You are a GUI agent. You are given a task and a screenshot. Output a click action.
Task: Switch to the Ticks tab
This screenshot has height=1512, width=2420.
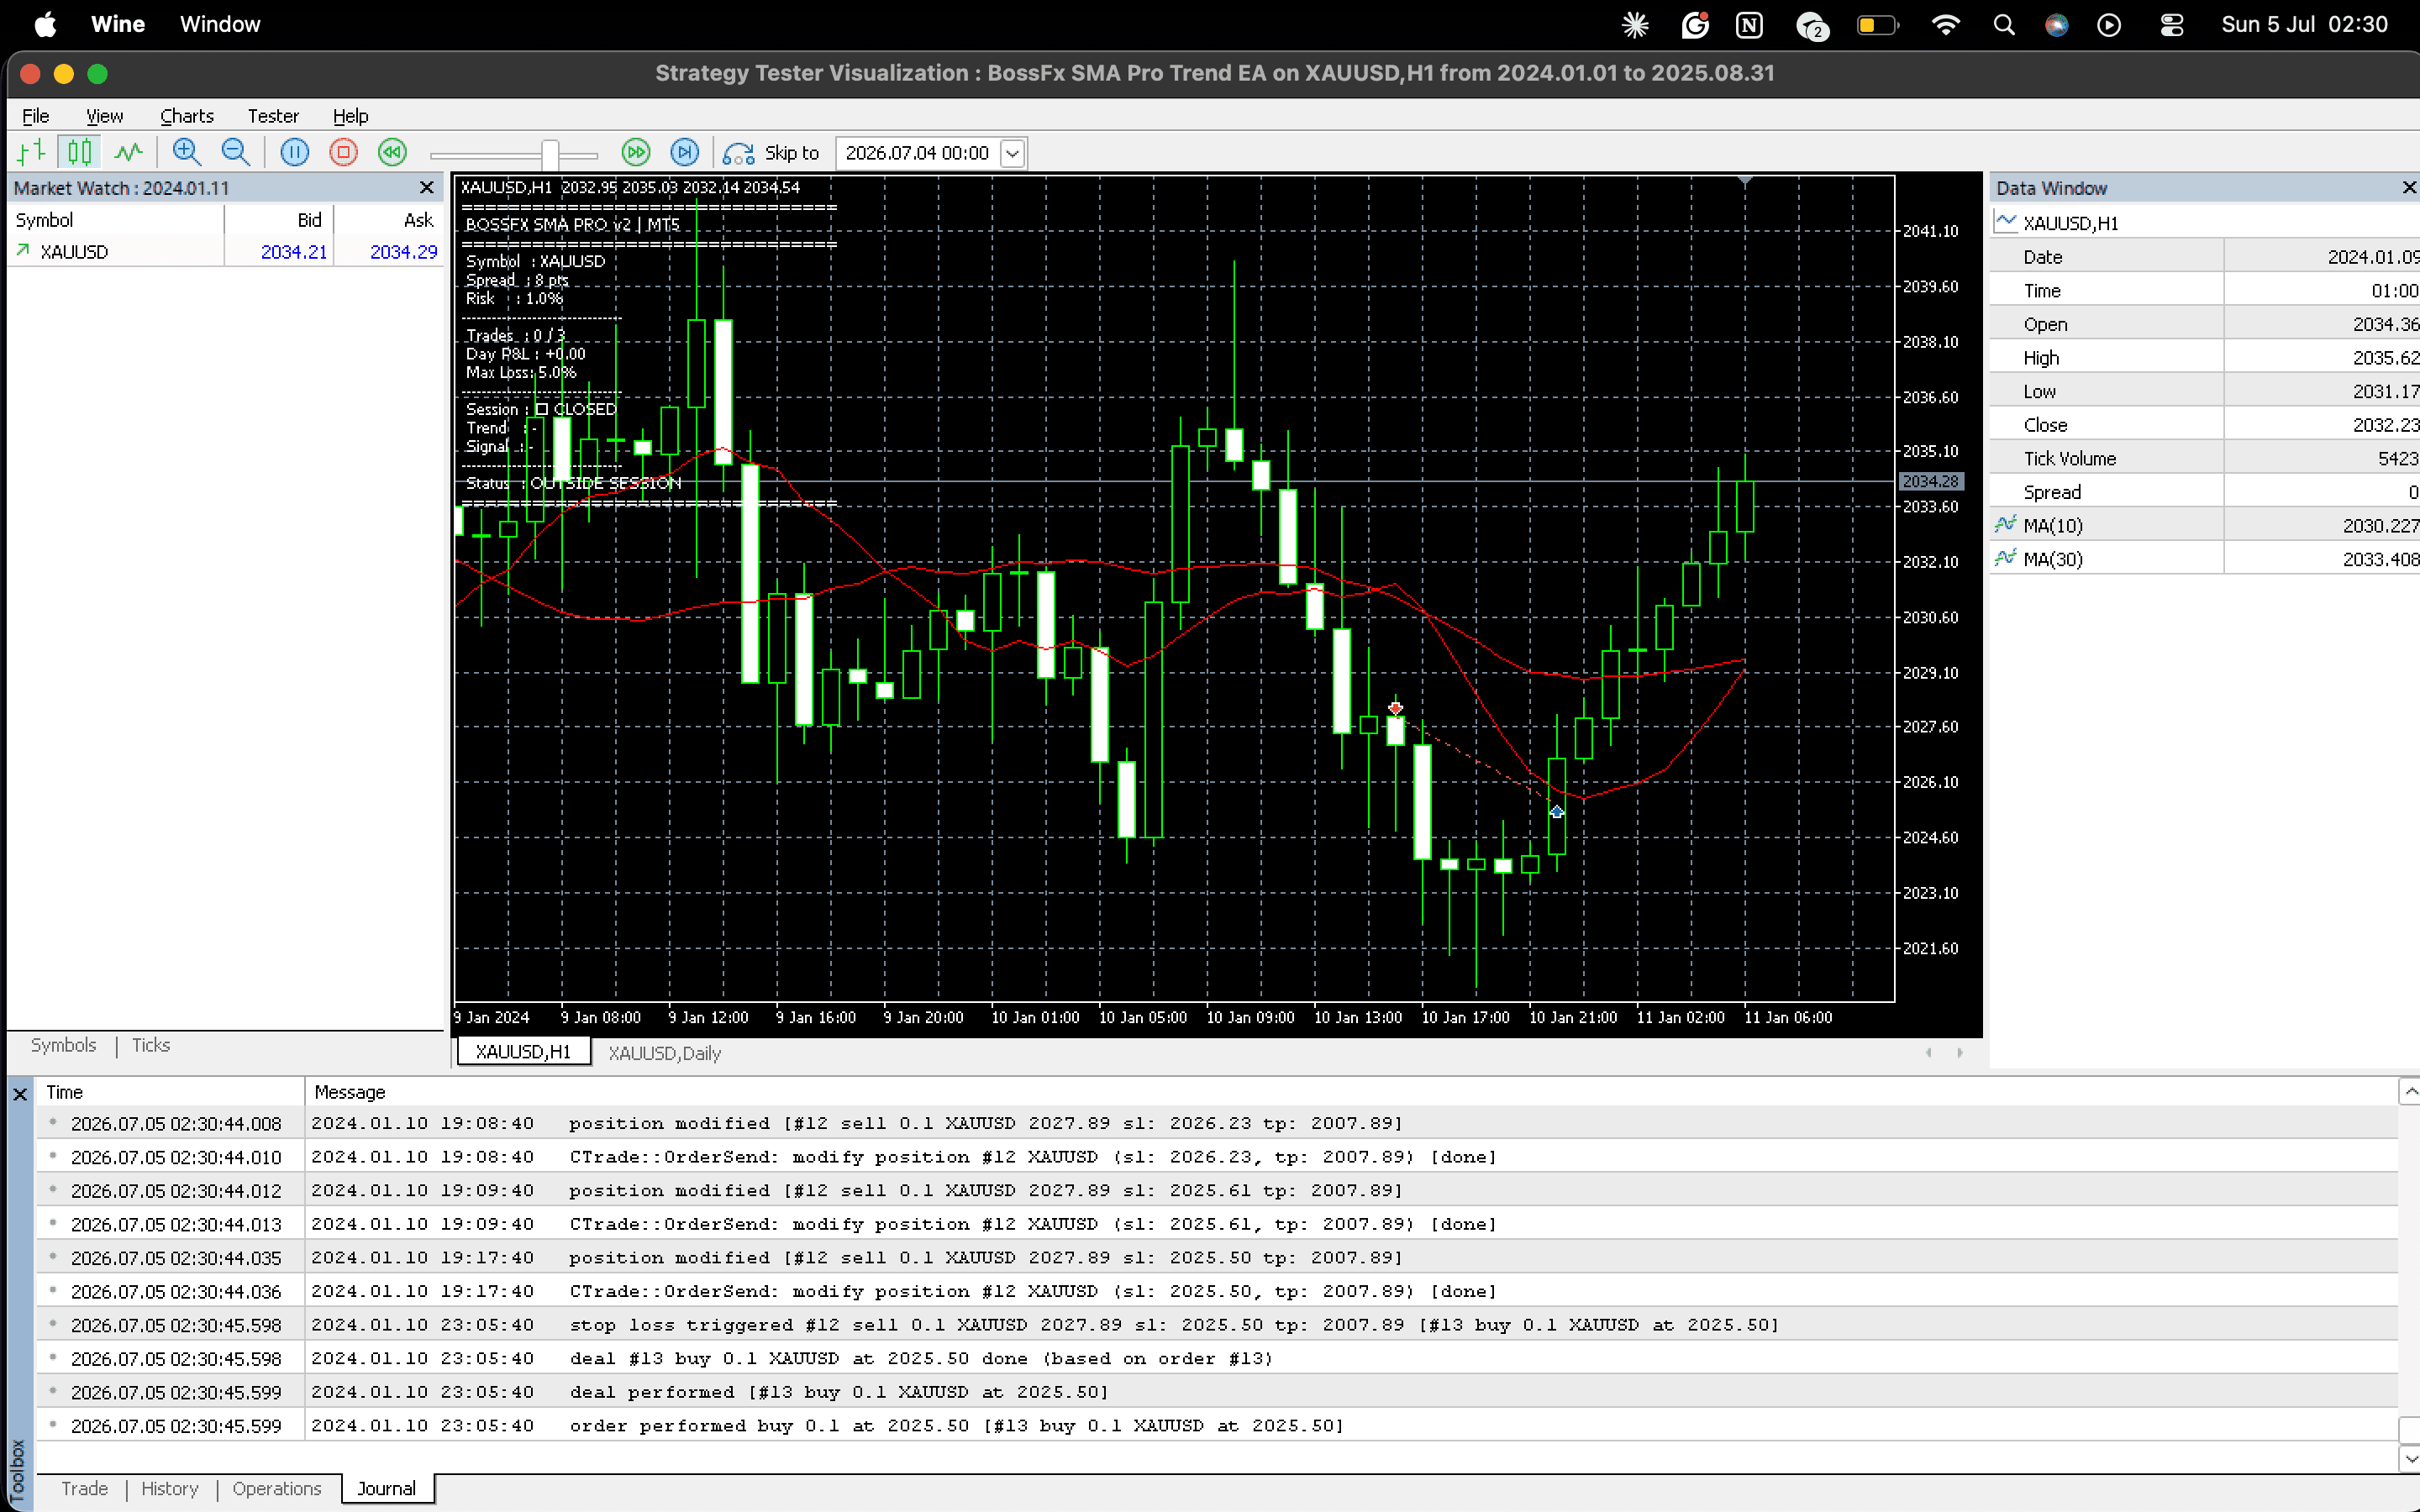click(151, 1045)
